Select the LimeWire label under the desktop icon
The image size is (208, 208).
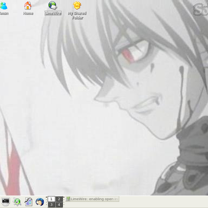click(x=53, y=14)
